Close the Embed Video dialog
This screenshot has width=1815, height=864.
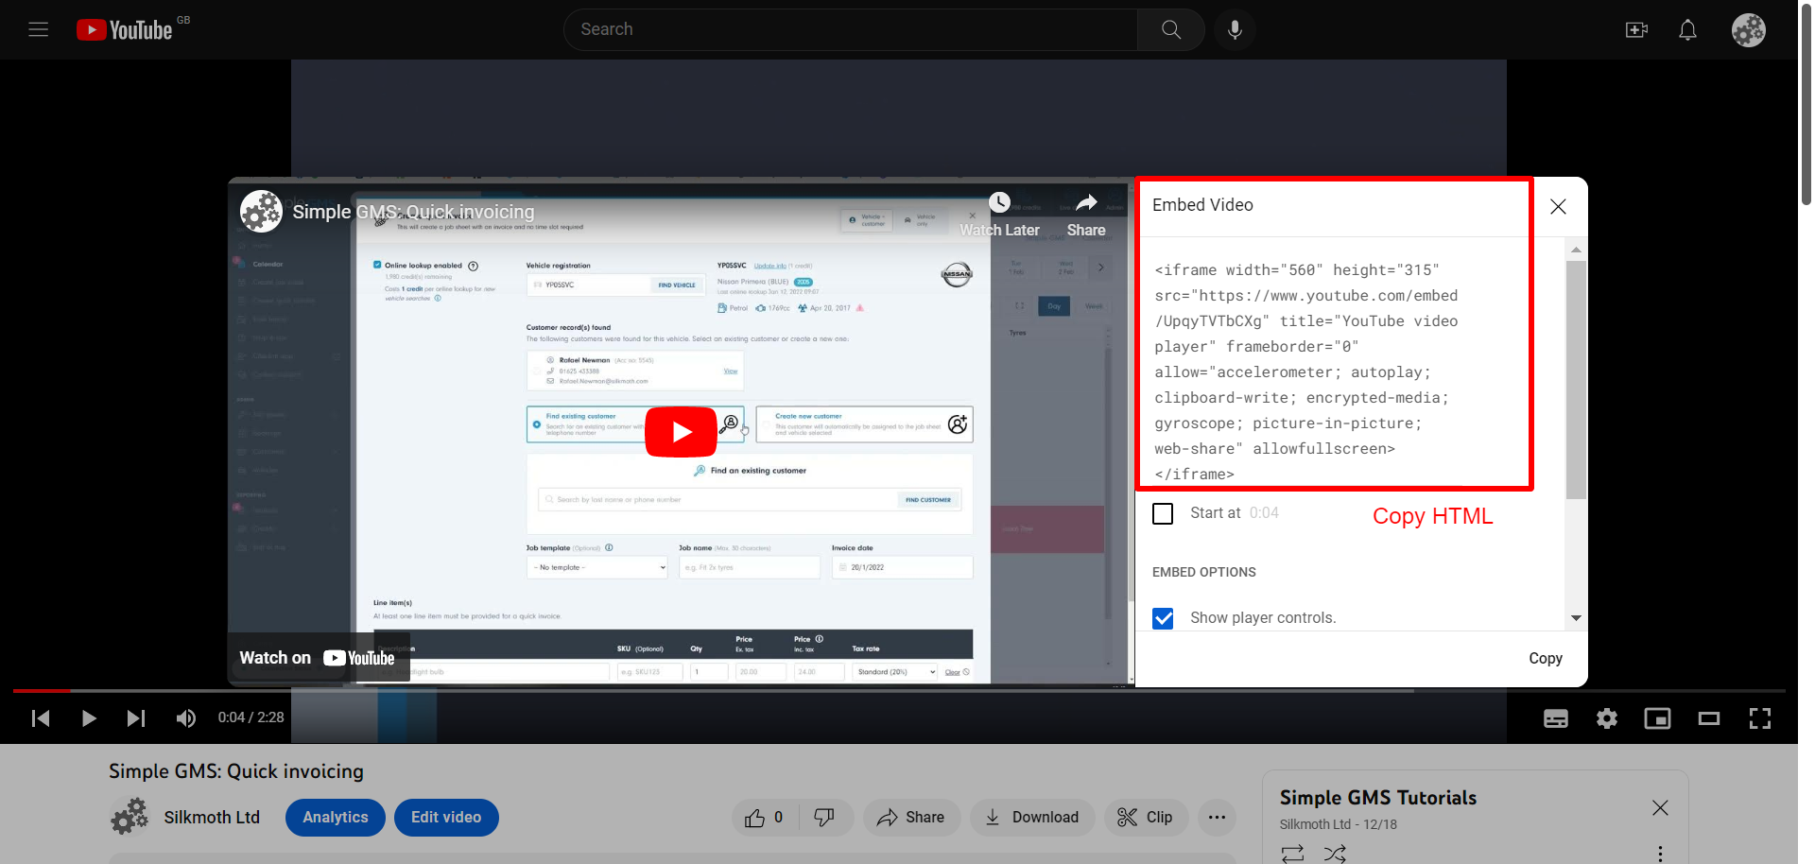click(x=1558, y=206)
